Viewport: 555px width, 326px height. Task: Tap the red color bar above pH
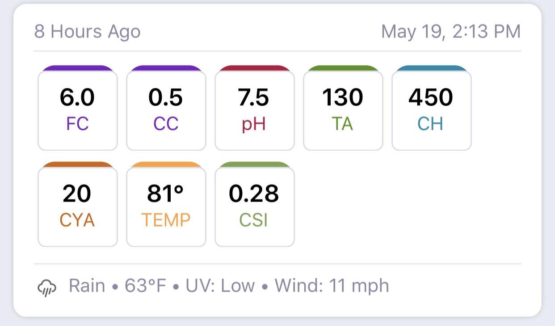coord(255,68)
